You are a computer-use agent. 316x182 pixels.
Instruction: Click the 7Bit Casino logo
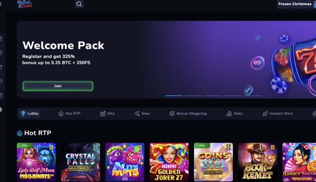click(x=25, y=4)
